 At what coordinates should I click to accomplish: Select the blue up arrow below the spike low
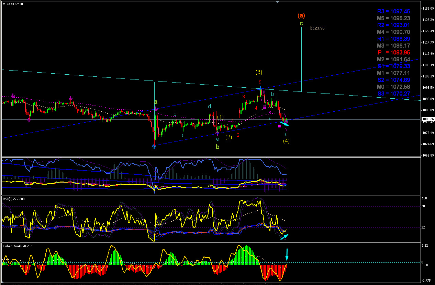click(x=154, y=146)
